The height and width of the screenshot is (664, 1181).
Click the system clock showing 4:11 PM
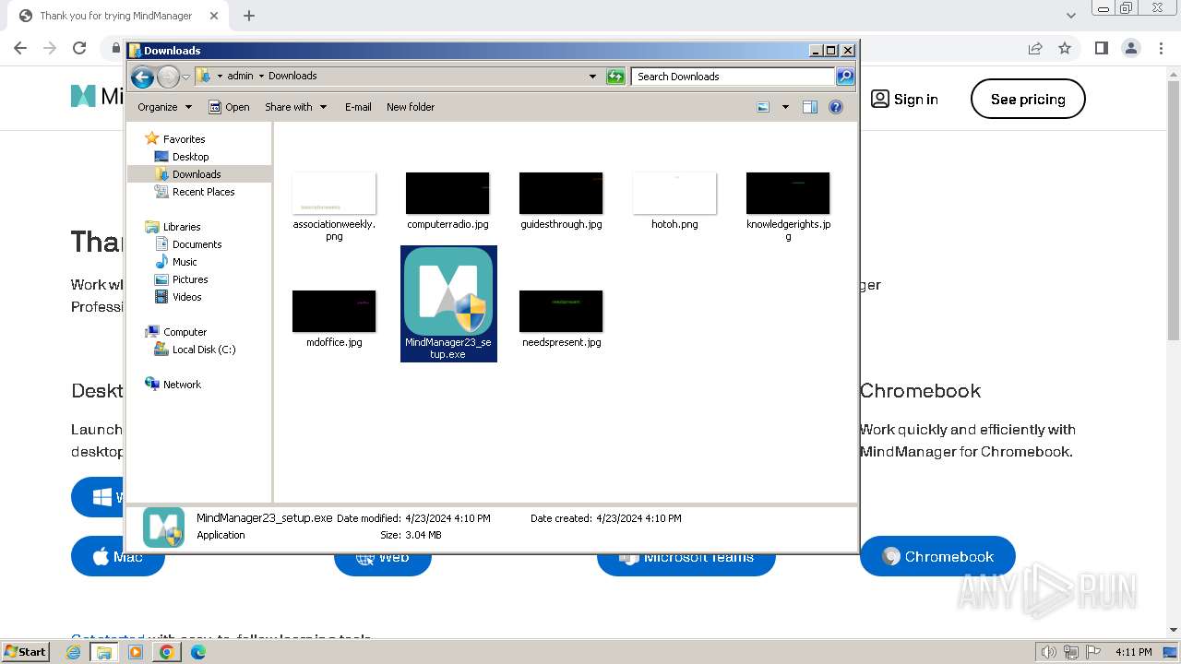pos(1133,652)
